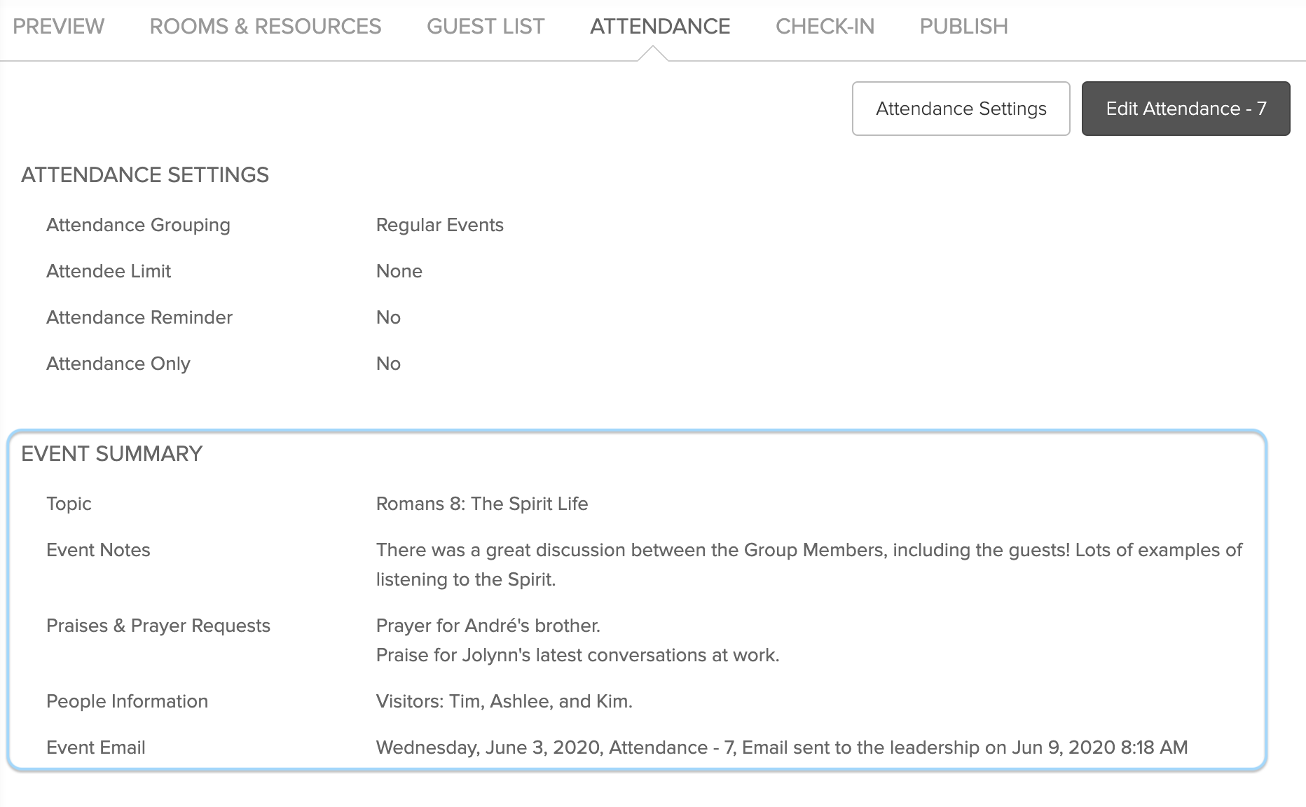This screenshot has height=807, width=1306.
Task: Select the EVENT SUMMARY heading
Action: point(111,453)
